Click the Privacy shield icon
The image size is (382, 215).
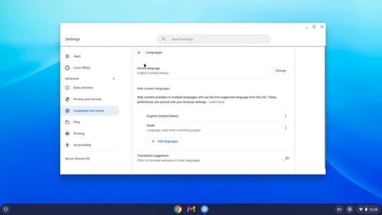[x=67, y=99]
